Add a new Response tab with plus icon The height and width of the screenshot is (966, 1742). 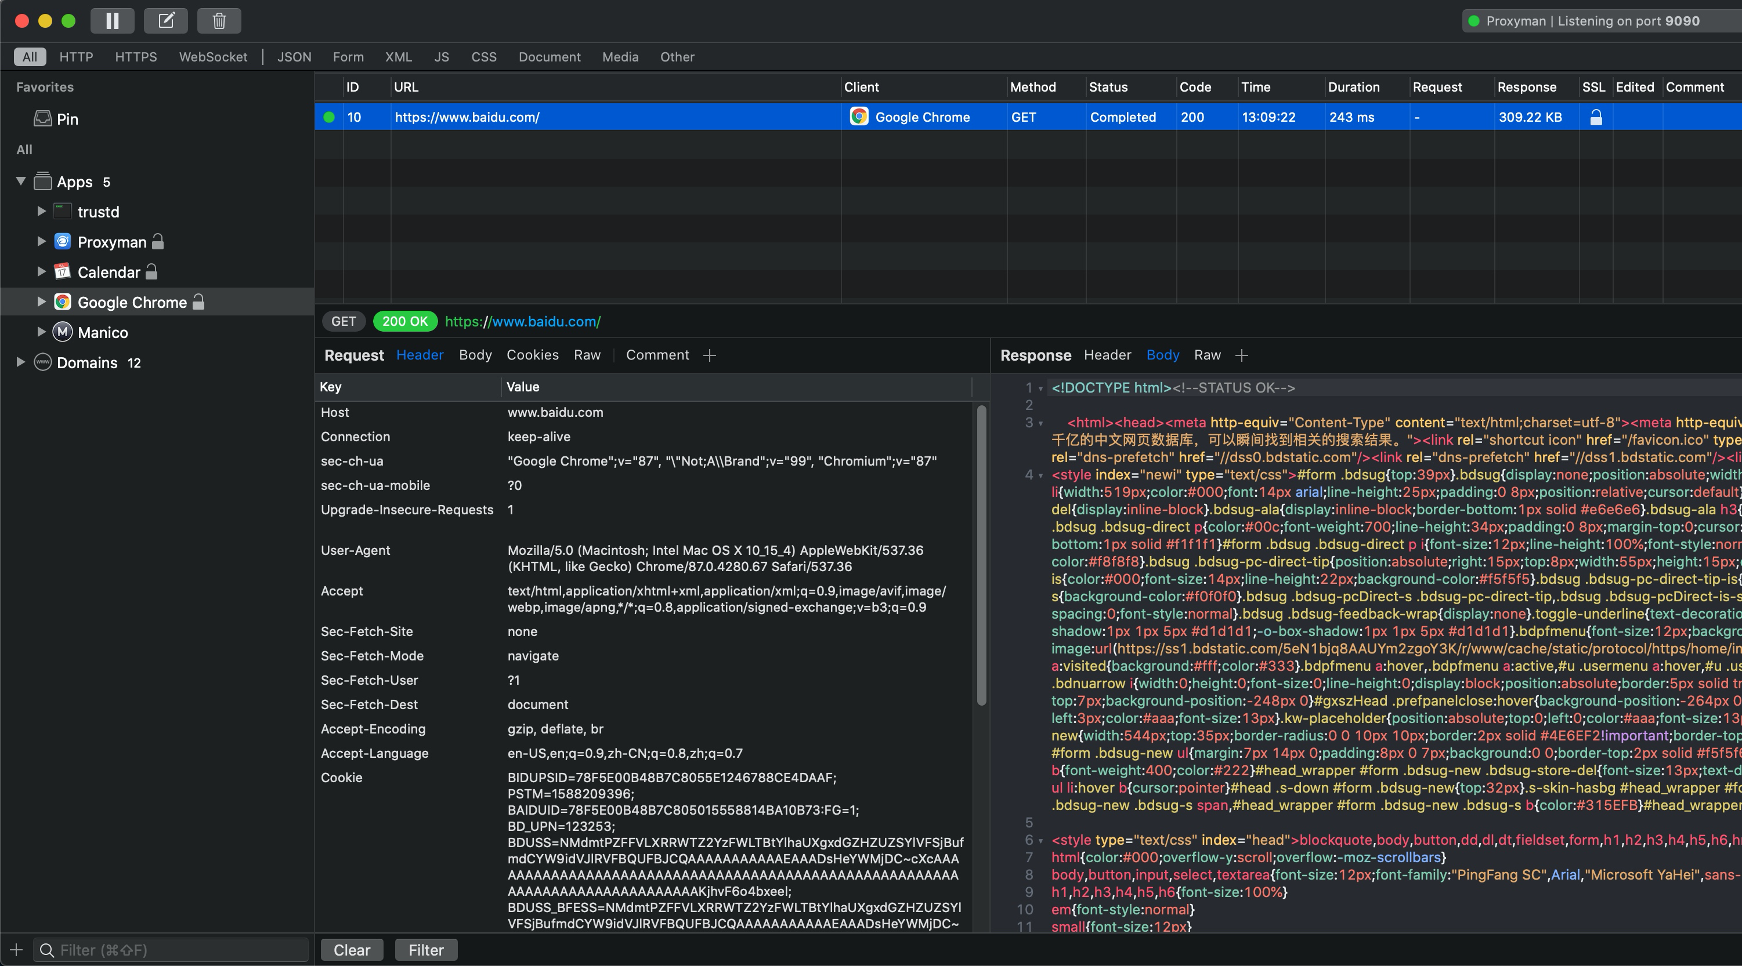point(1242,355)
